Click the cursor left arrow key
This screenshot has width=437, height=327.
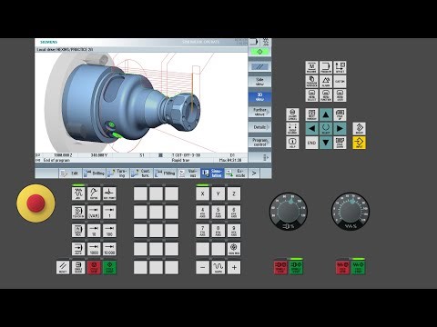tap(311, 129)
